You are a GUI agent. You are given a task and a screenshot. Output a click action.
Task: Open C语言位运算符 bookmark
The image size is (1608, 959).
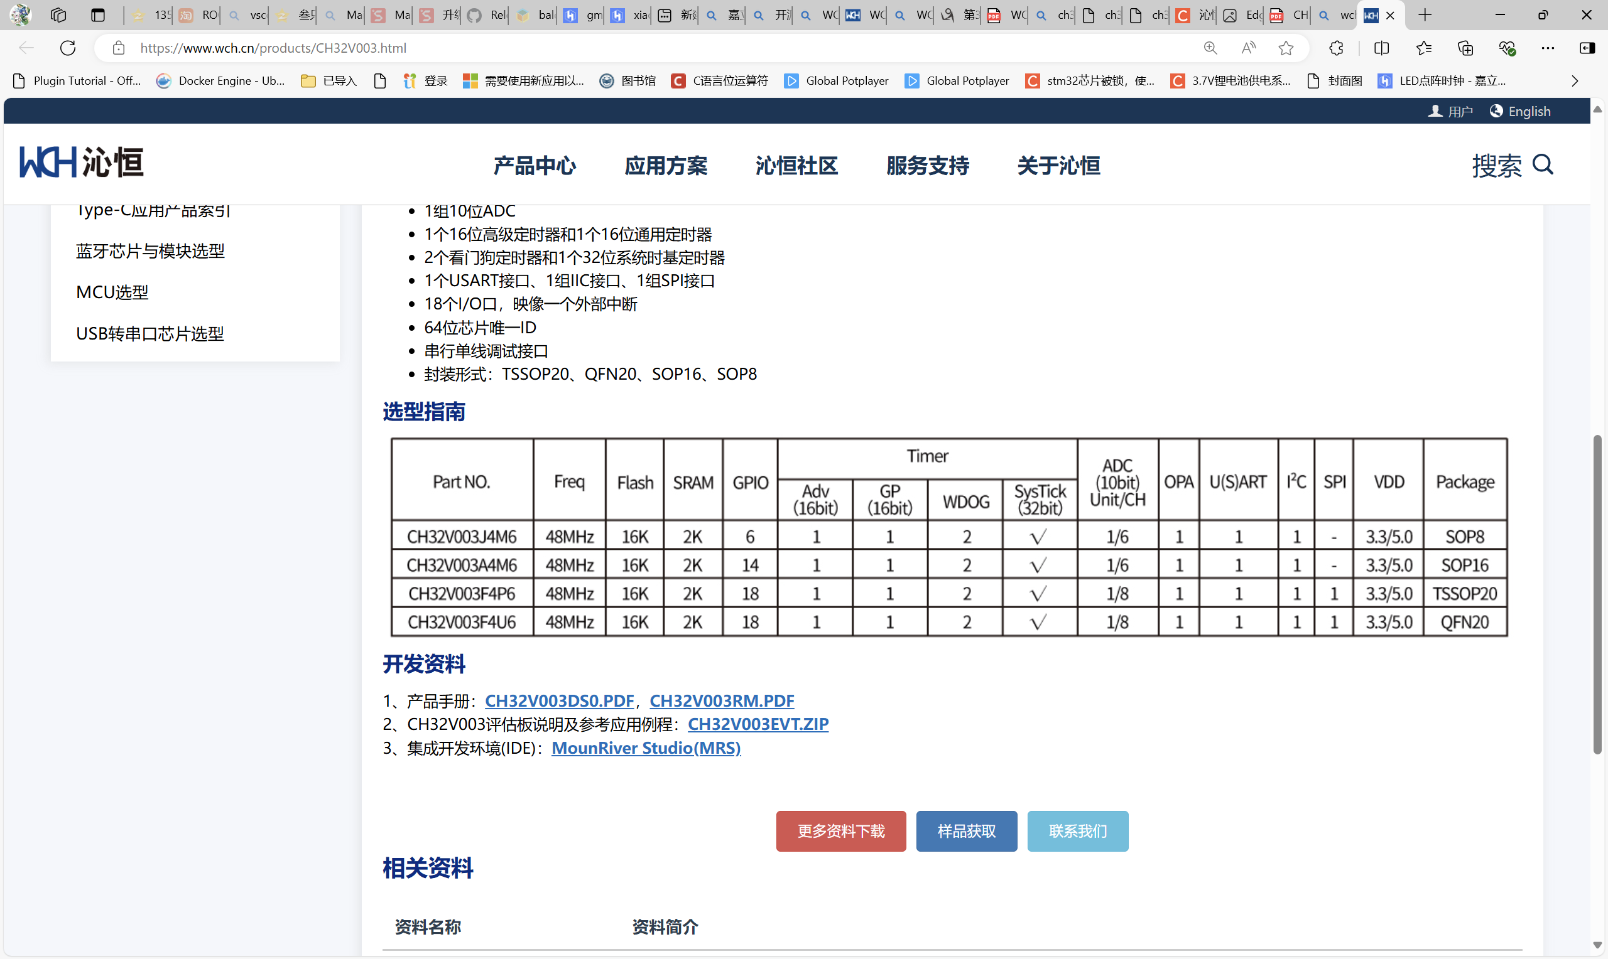[x=720, y=81]
